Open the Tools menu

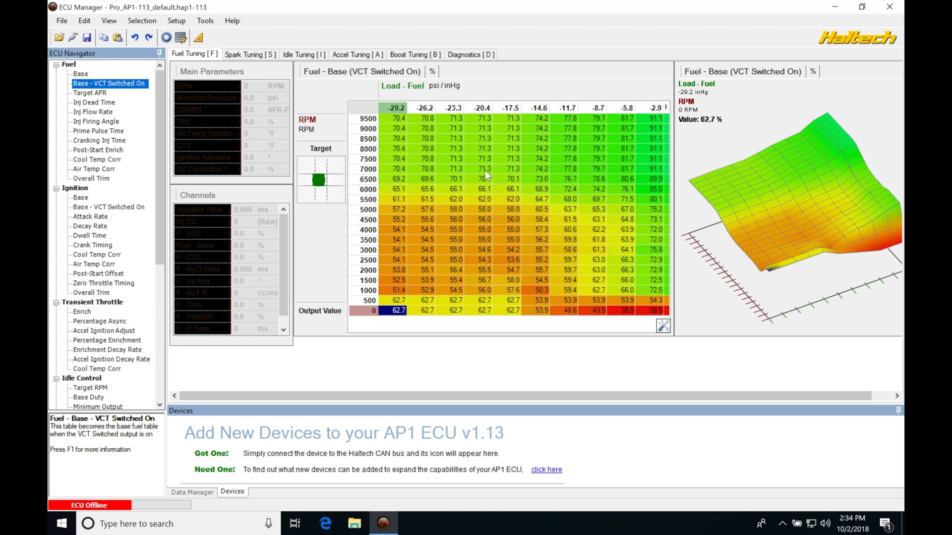(205, 21)
